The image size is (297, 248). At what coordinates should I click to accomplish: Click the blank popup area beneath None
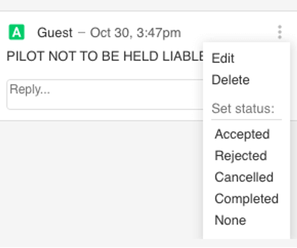[x=246, y=233]
